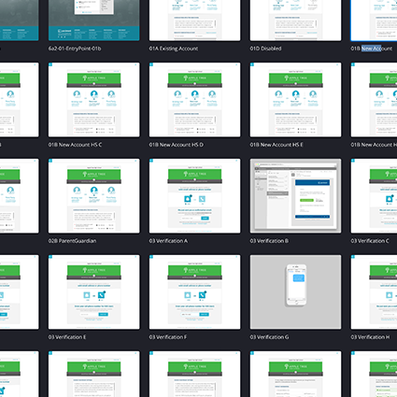Click the 01D Disabled name label
Viewport: 397px width, 397px height.
[x=265, y=49]
